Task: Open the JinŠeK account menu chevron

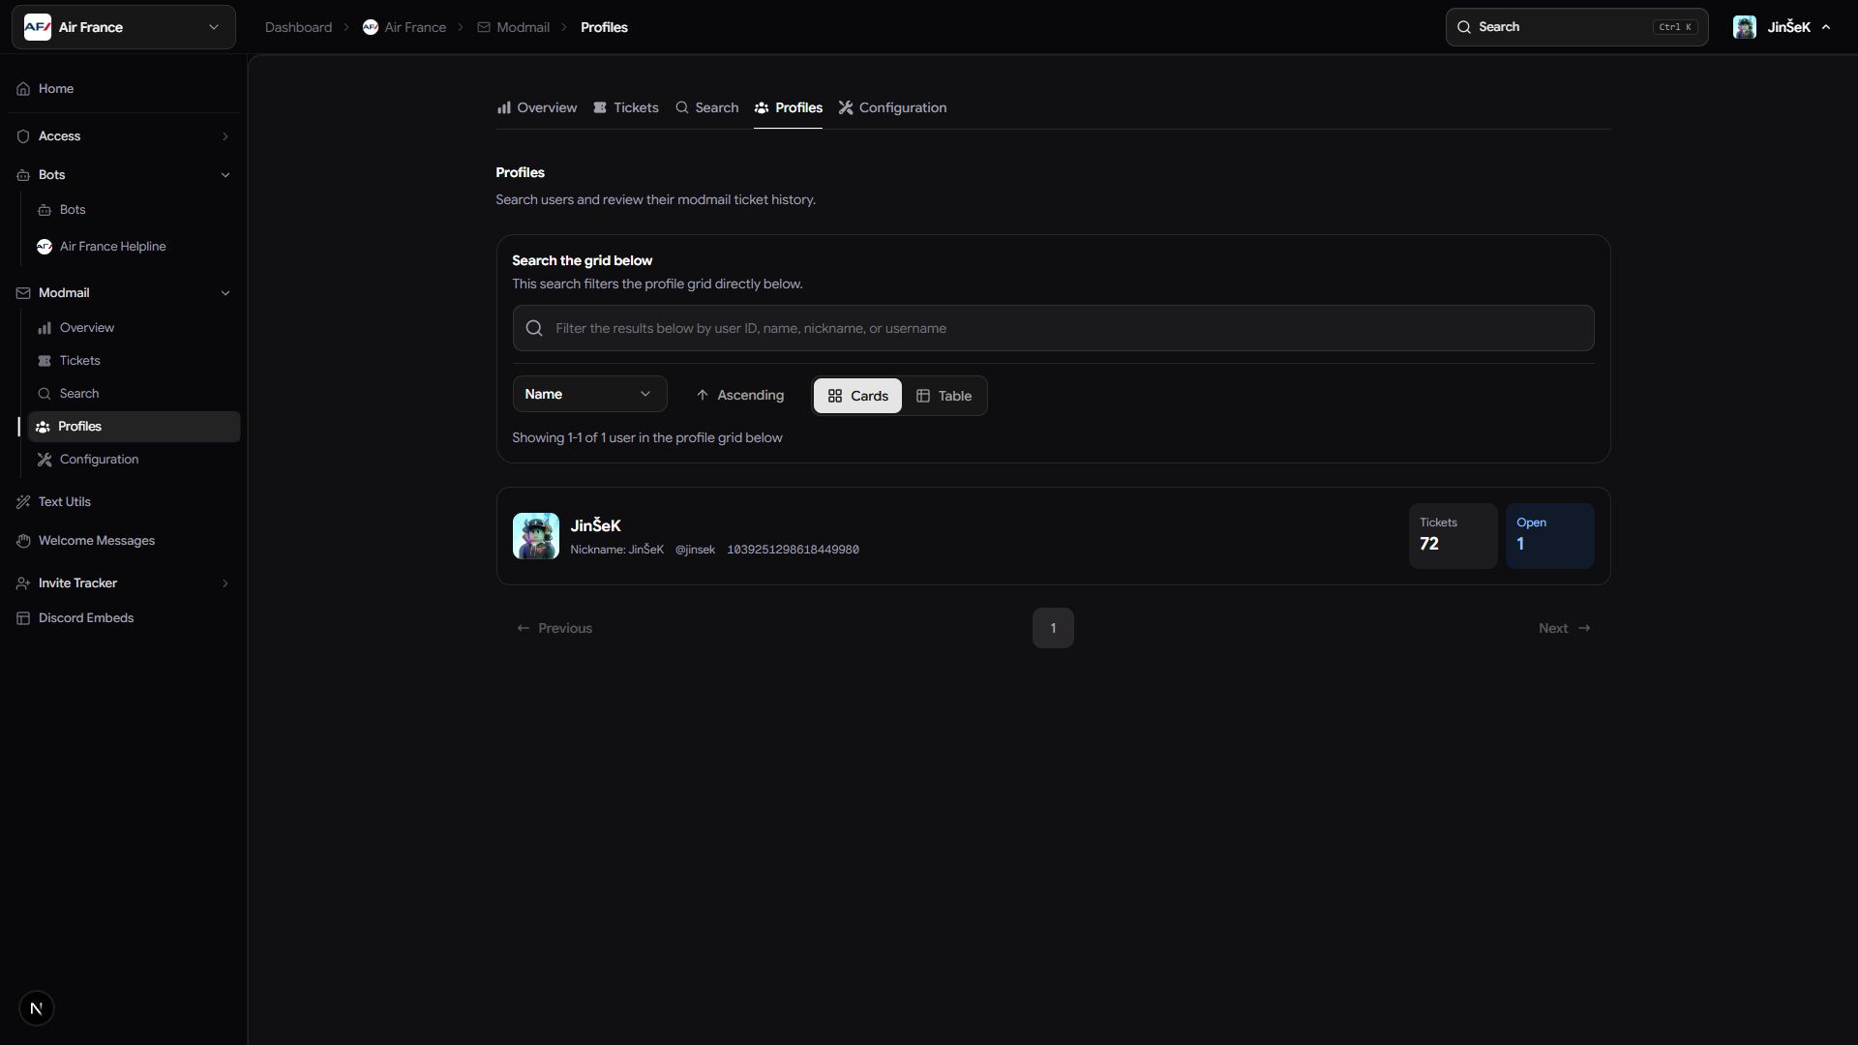Action: point(1826,27)
